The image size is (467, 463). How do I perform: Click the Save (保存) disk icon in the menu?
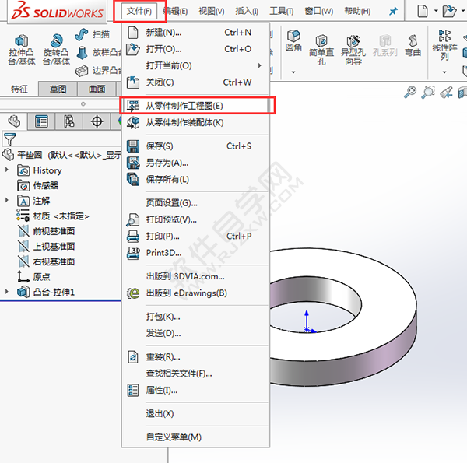133,146
